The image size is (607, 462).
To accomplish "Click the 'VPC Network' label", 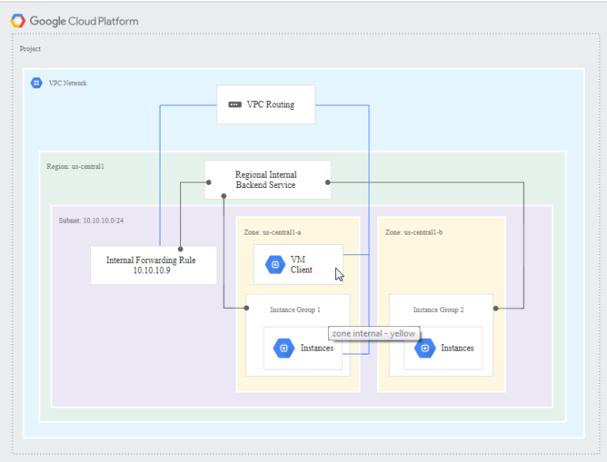I will pos(68,83).
